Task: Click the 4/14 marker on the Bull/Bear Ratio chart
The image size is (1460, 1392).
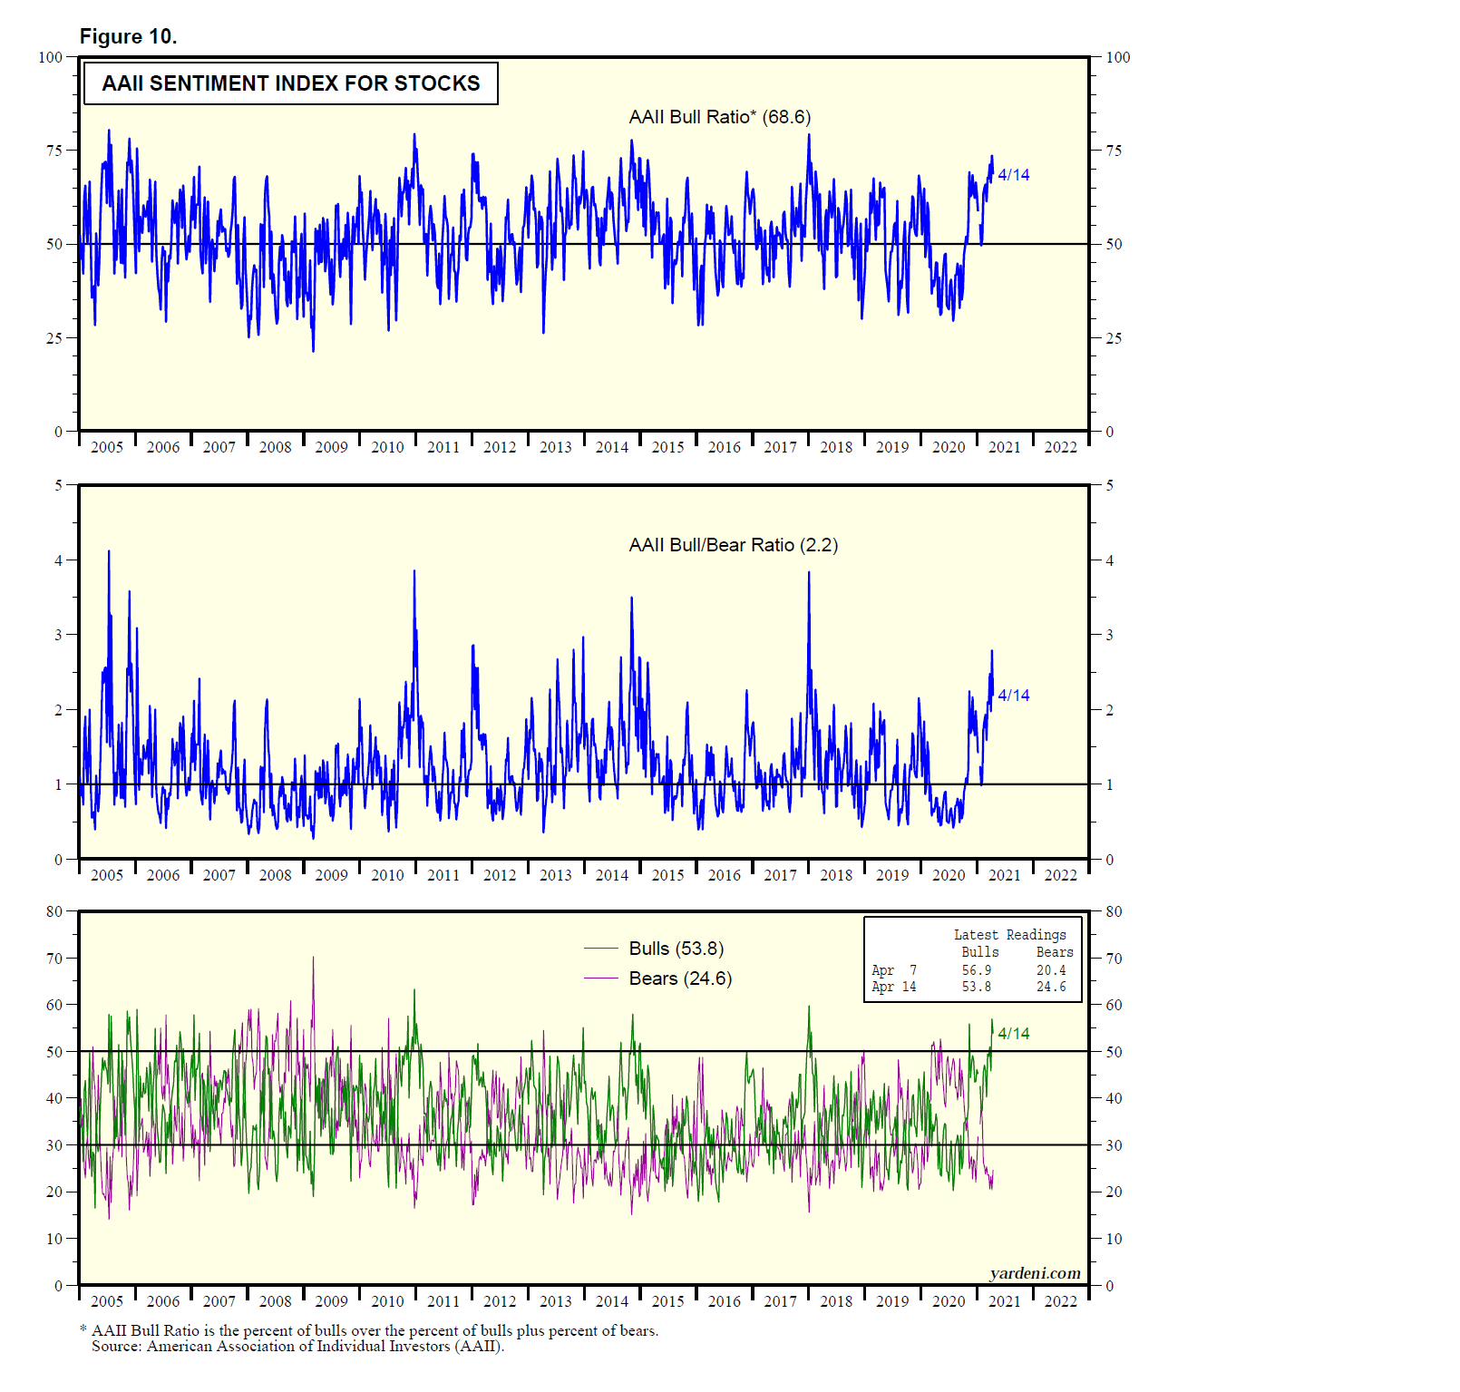Action: (1013, 696)
